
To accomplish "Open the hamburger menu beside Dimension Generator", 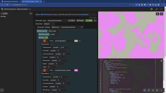I will tap(2, 9).
